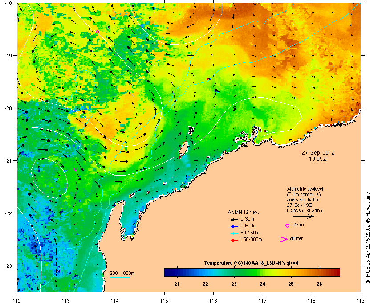Click latitude axis label '-21'
Screen dimensions: 374x303
(x=8, y=161)
